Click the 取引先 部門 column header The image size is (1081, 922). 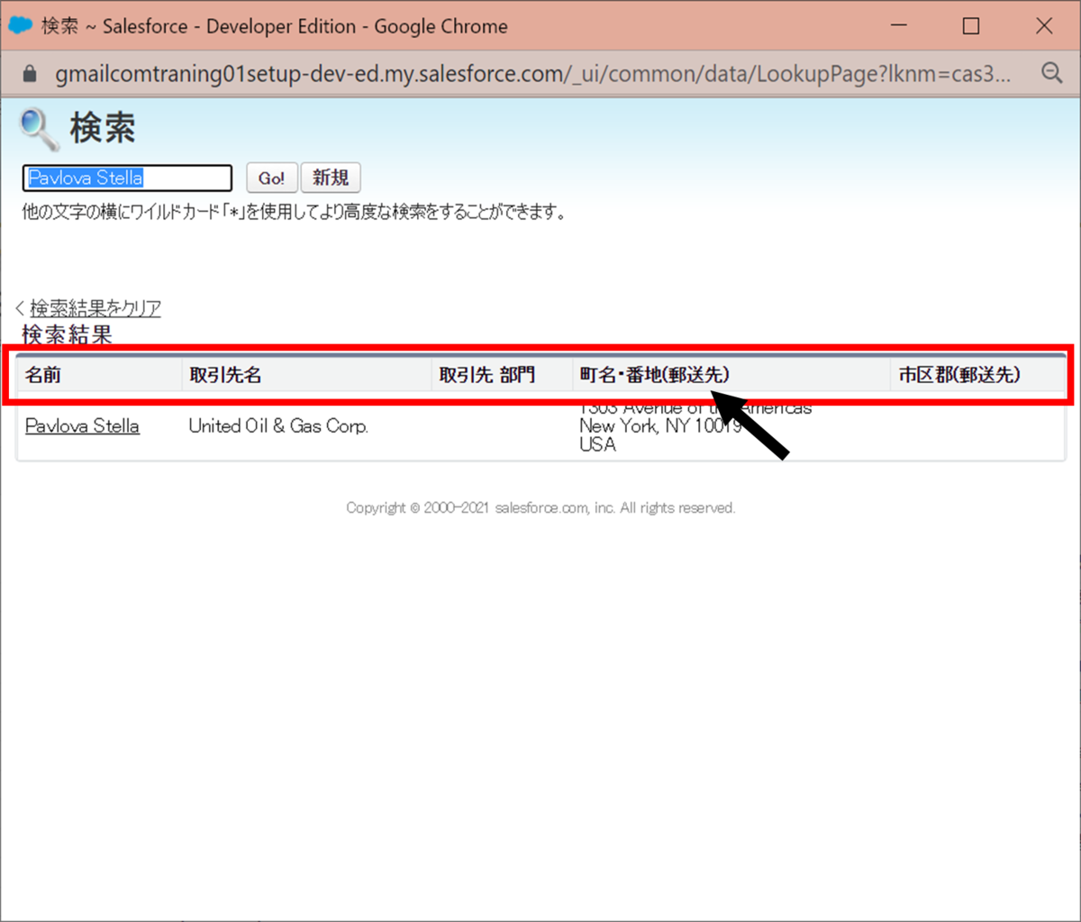point(486,375)
